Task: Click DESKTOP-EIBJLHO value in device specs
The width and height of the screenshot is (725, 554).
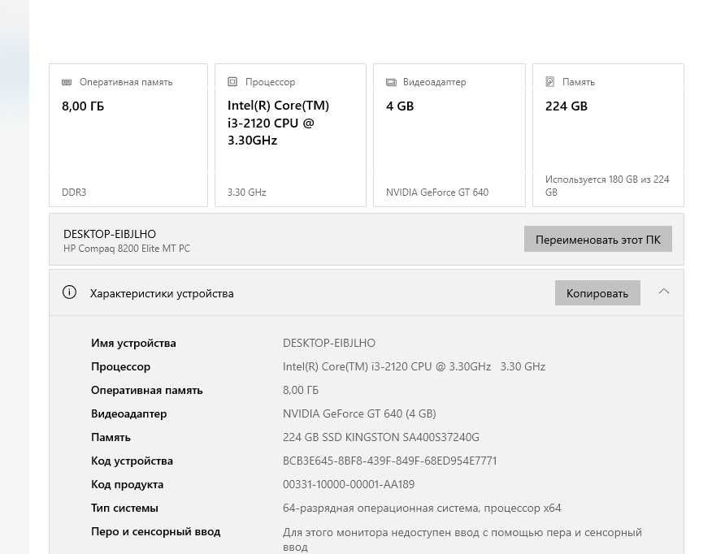Action: point(329,344)
